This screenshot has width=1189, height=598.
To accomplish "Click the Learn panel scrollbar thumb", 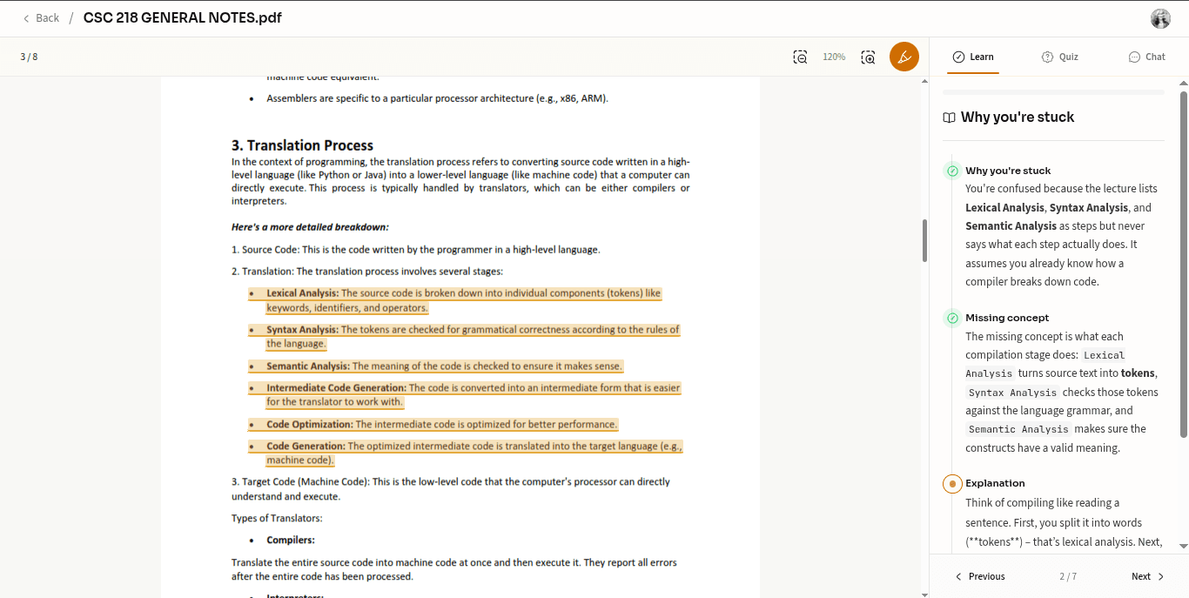I will [x=1184, y=263].
